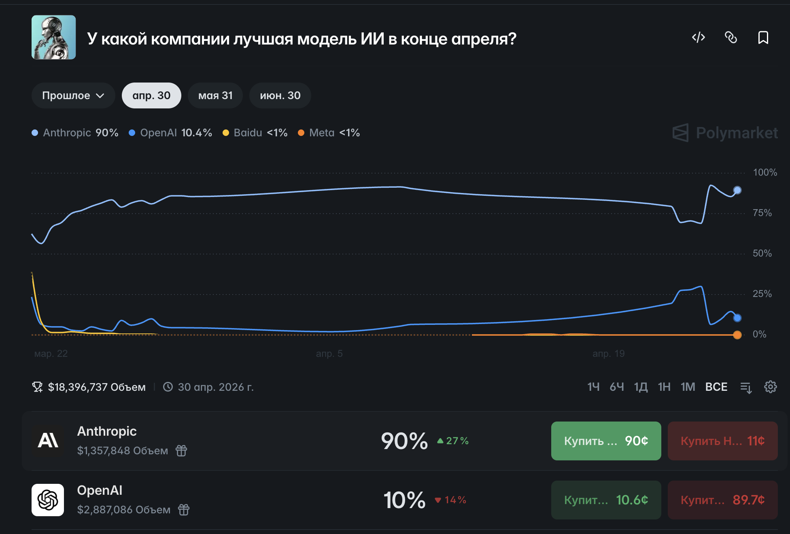Switch chart range to 1М
Viewport: 790px width, 534px height.
[x=688, y=387]
